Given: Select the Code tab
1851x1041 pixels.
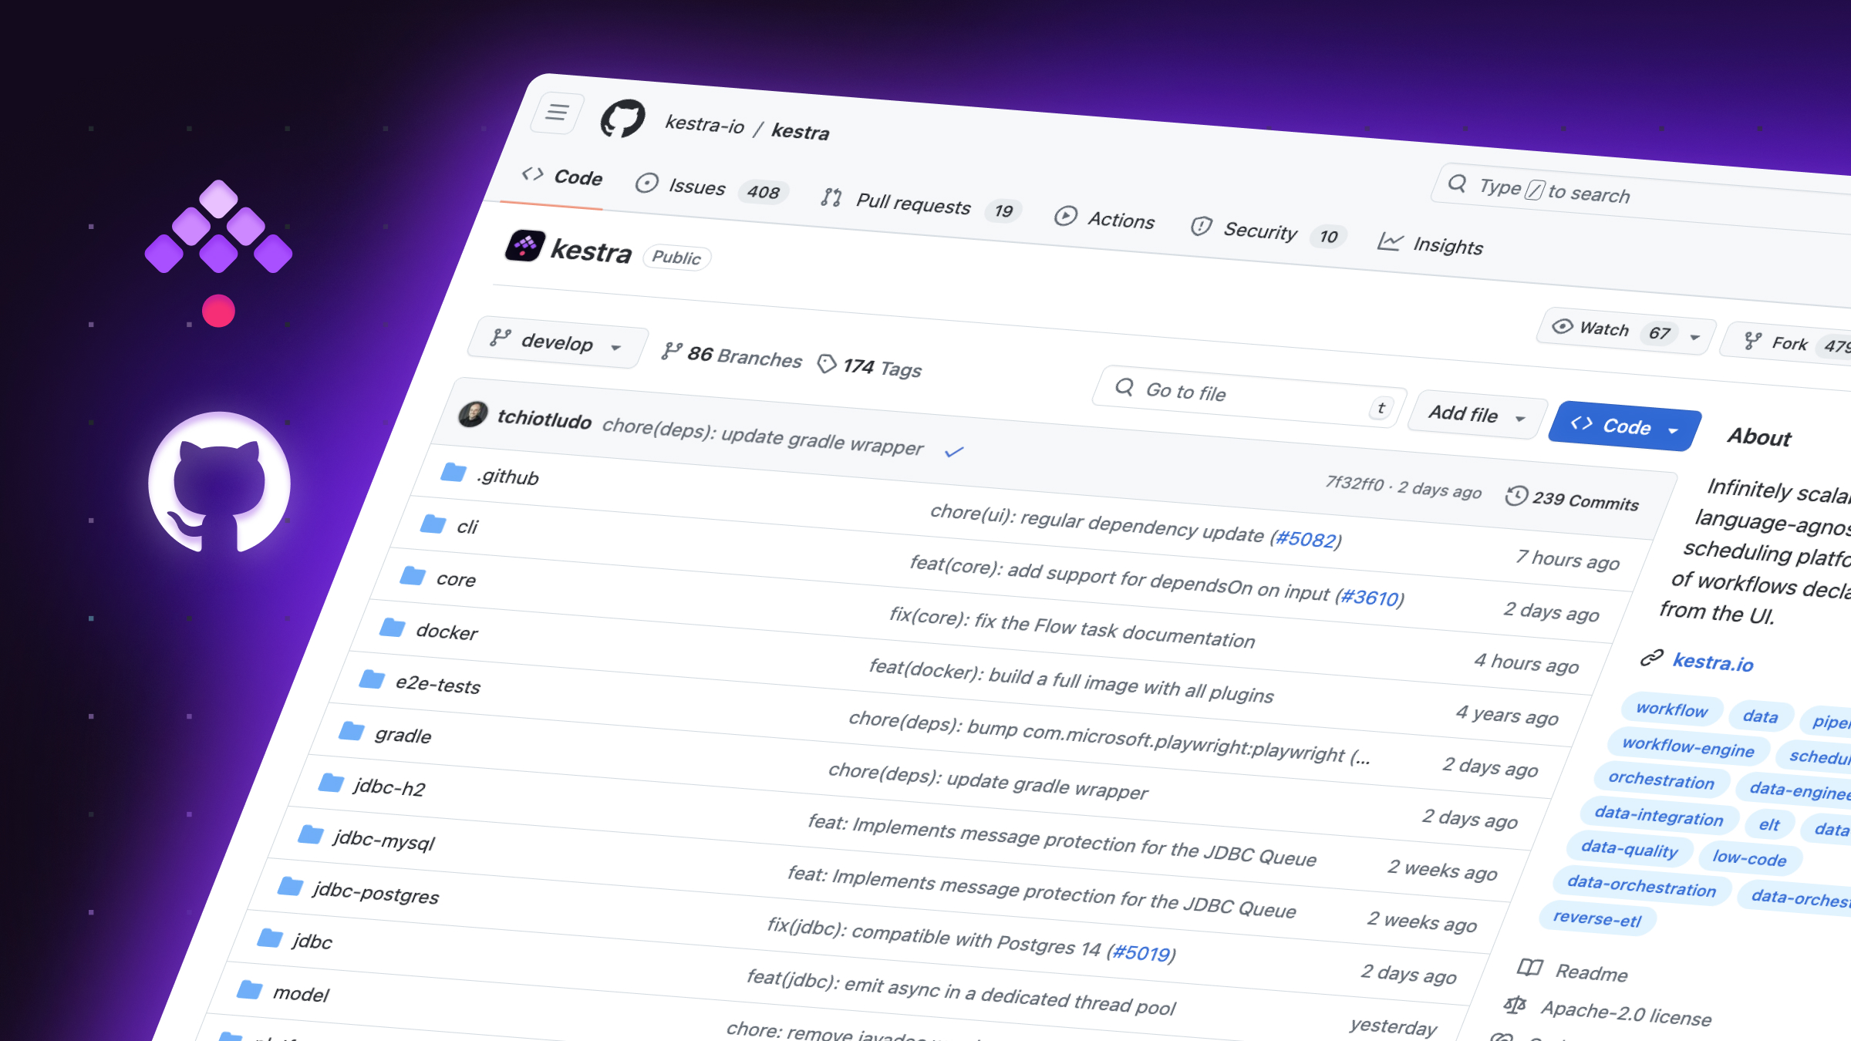Looking at the screenshot, I should point(569,177).
